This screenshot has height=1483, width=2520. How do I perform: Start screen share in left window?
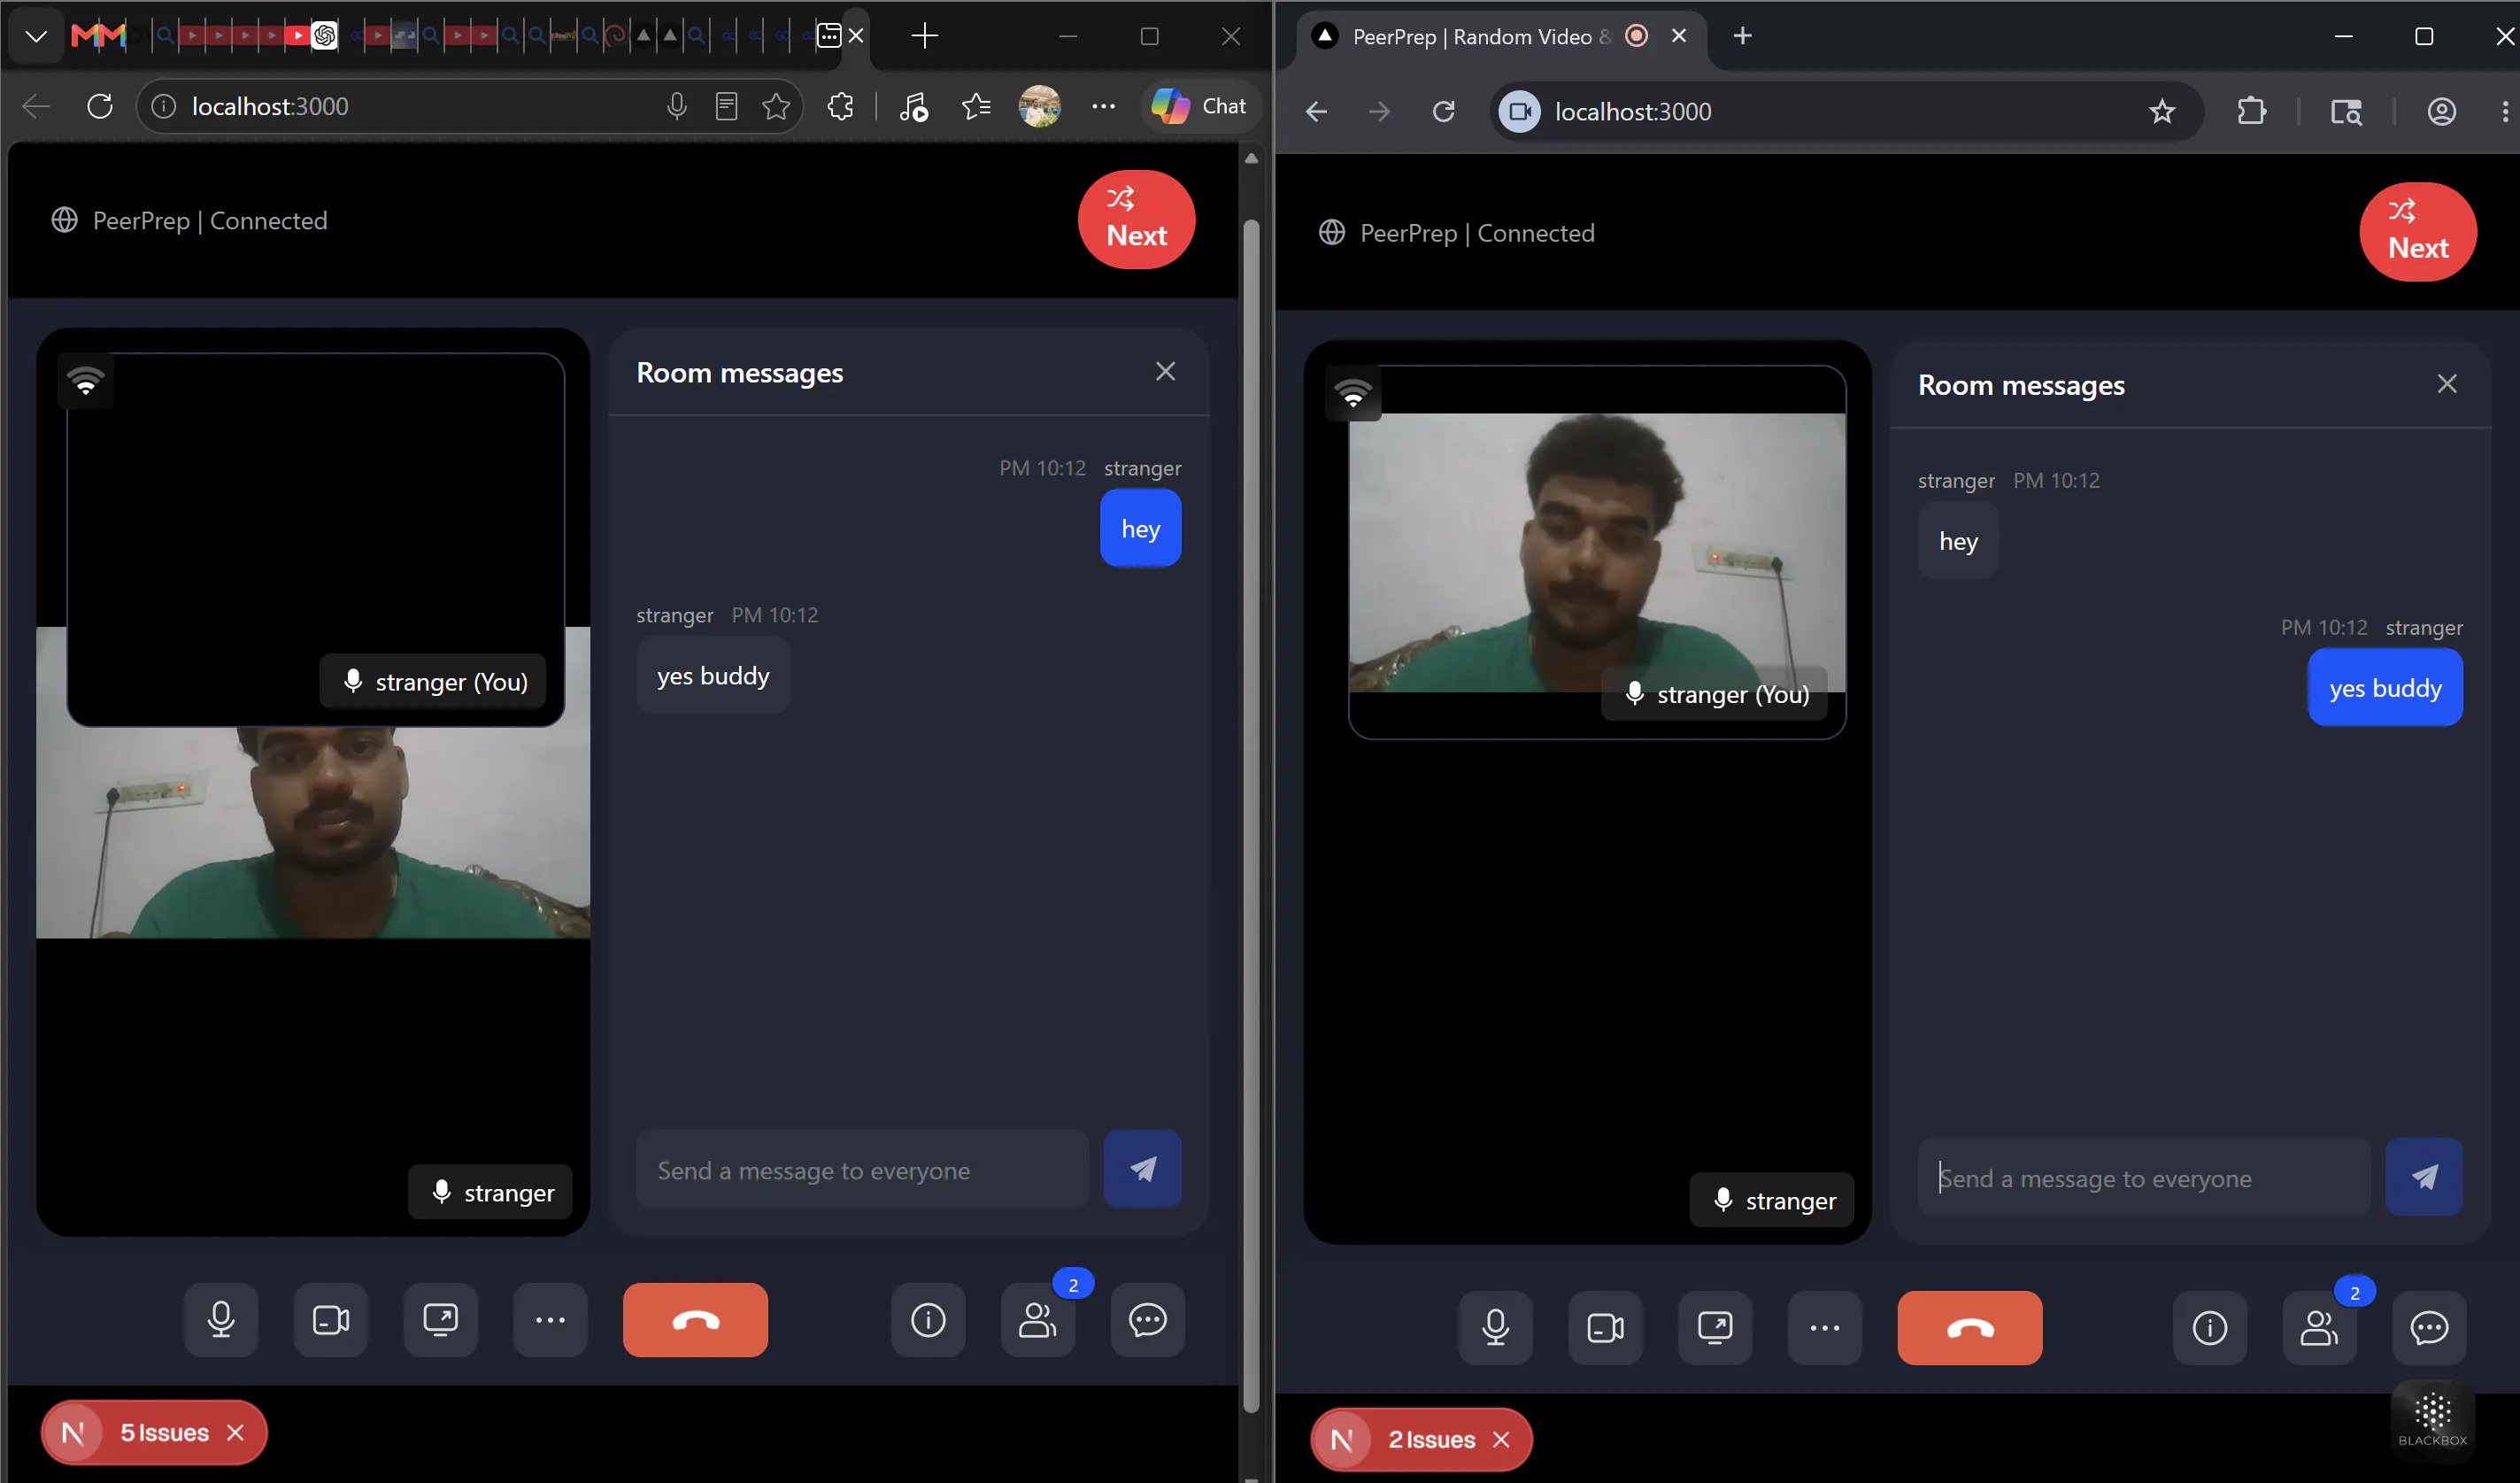(x=441, y=1320)
